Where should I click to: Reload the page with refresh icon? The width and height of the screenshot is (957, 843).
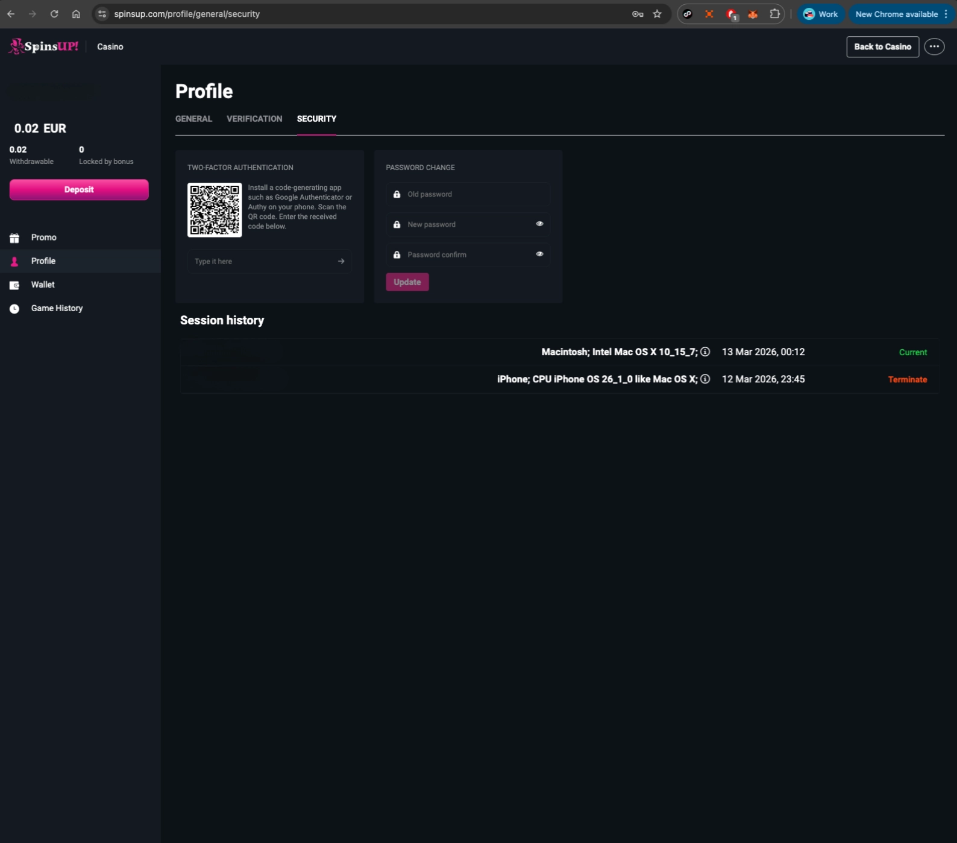(54, 14)
